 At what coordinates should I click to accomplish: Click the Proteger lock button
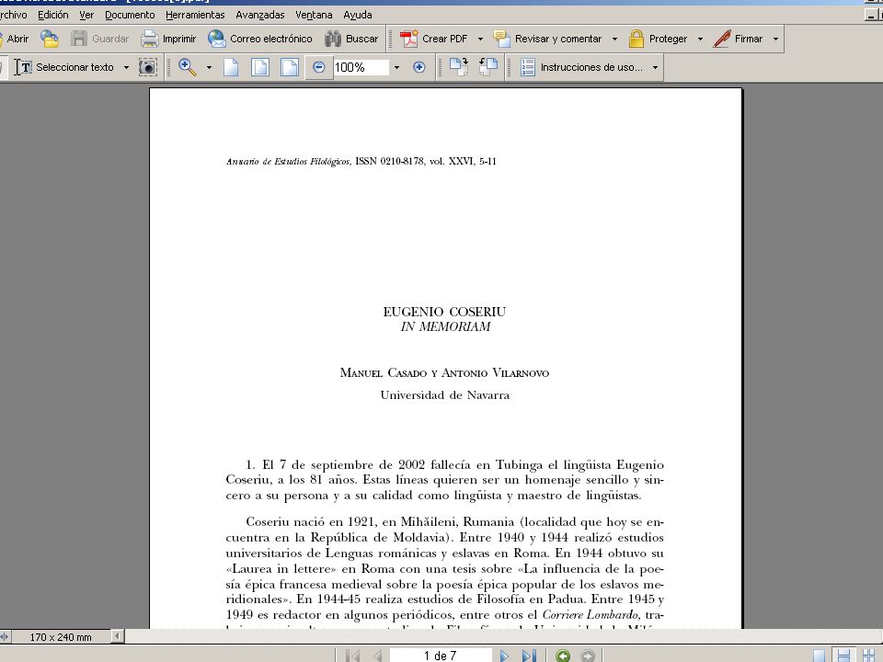click(x=659, y=39)
